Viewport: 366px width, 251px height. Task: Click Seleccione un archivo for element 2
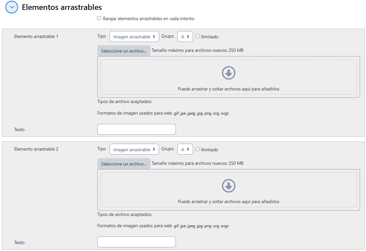[124, 164]
